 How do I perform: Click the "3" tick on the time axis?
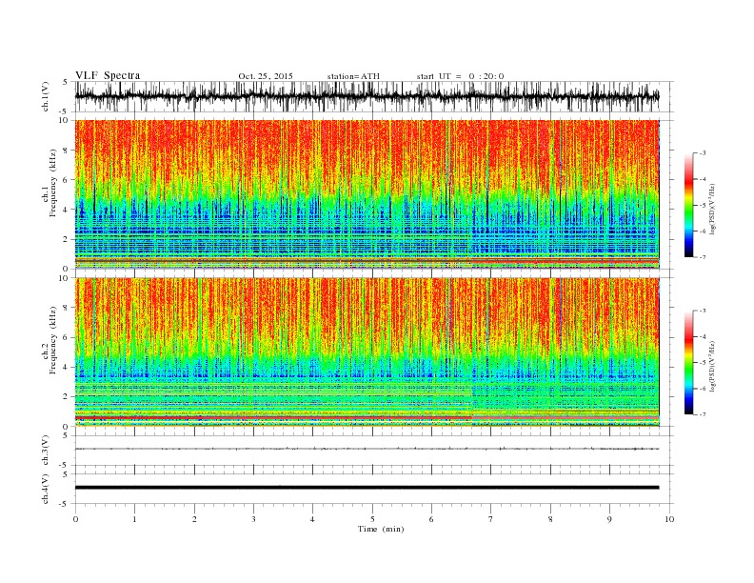253,519
